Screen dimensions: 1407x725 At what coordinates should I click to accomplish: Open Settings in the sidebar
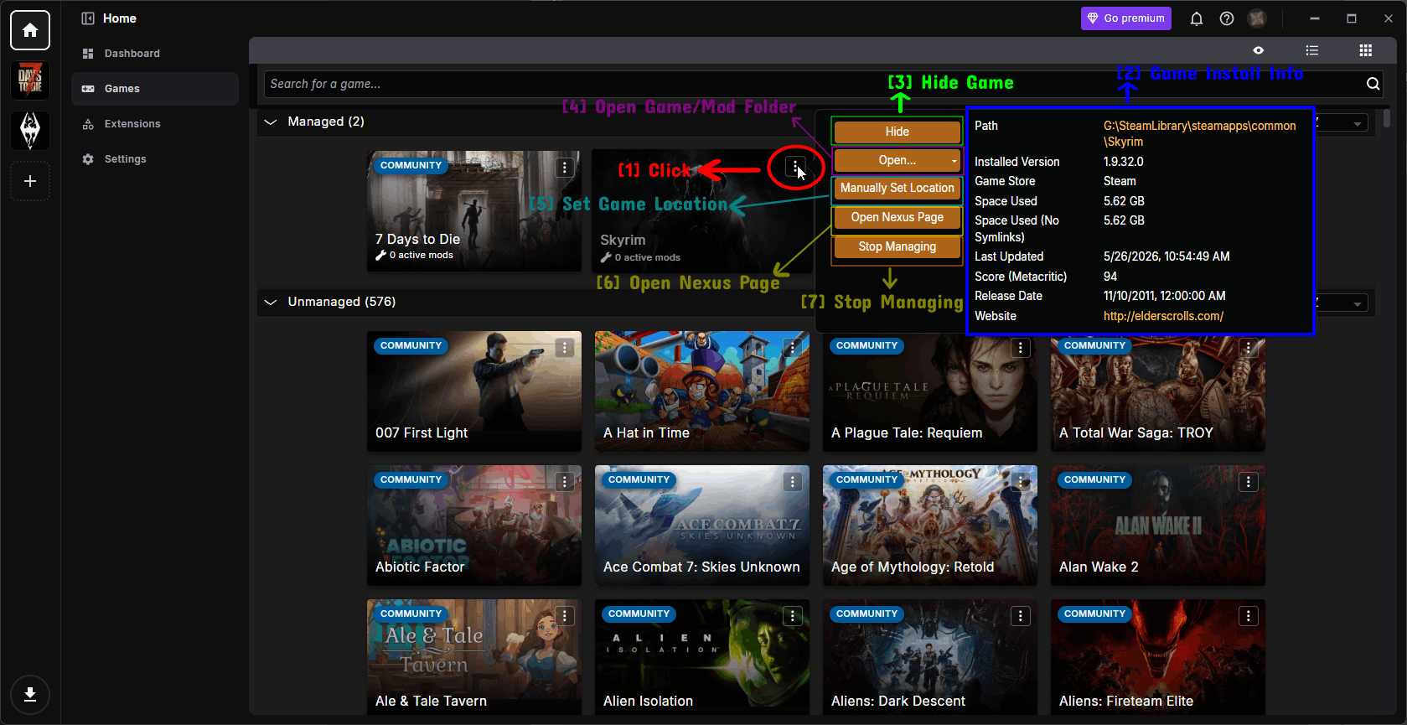pyautogui.click(x=155, y=159)
